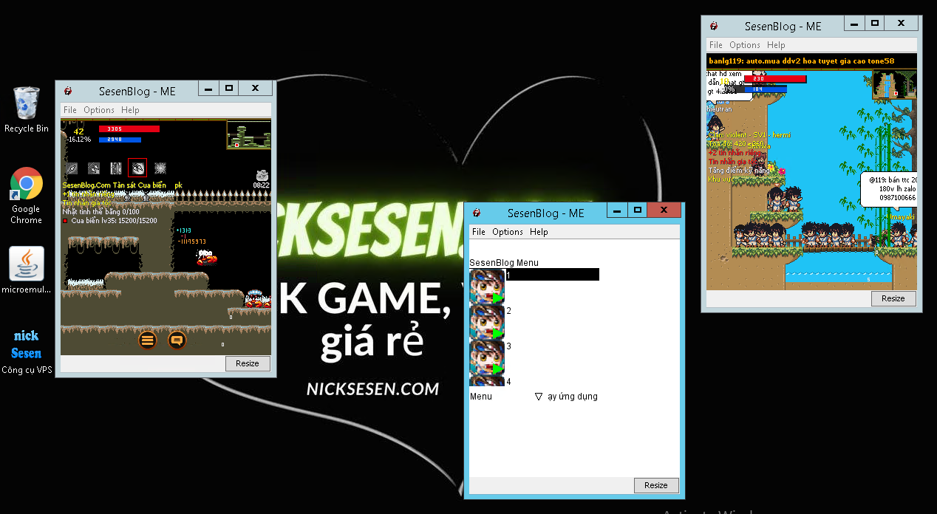Click the money bag icon above the 08:22 timer
Viewport: 937px width, 514px height.
[262, 174]
